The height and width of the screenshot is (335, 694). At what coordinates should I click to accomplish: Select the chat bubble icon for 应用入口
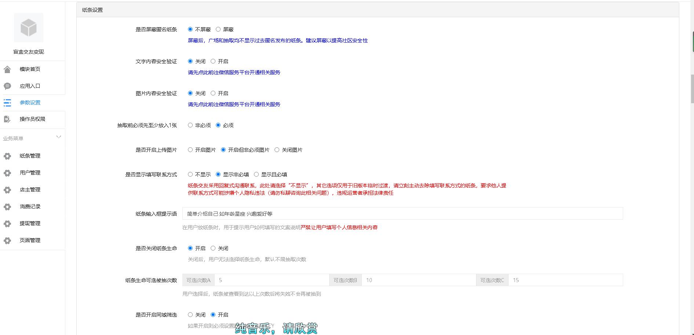tap(8, 86)
